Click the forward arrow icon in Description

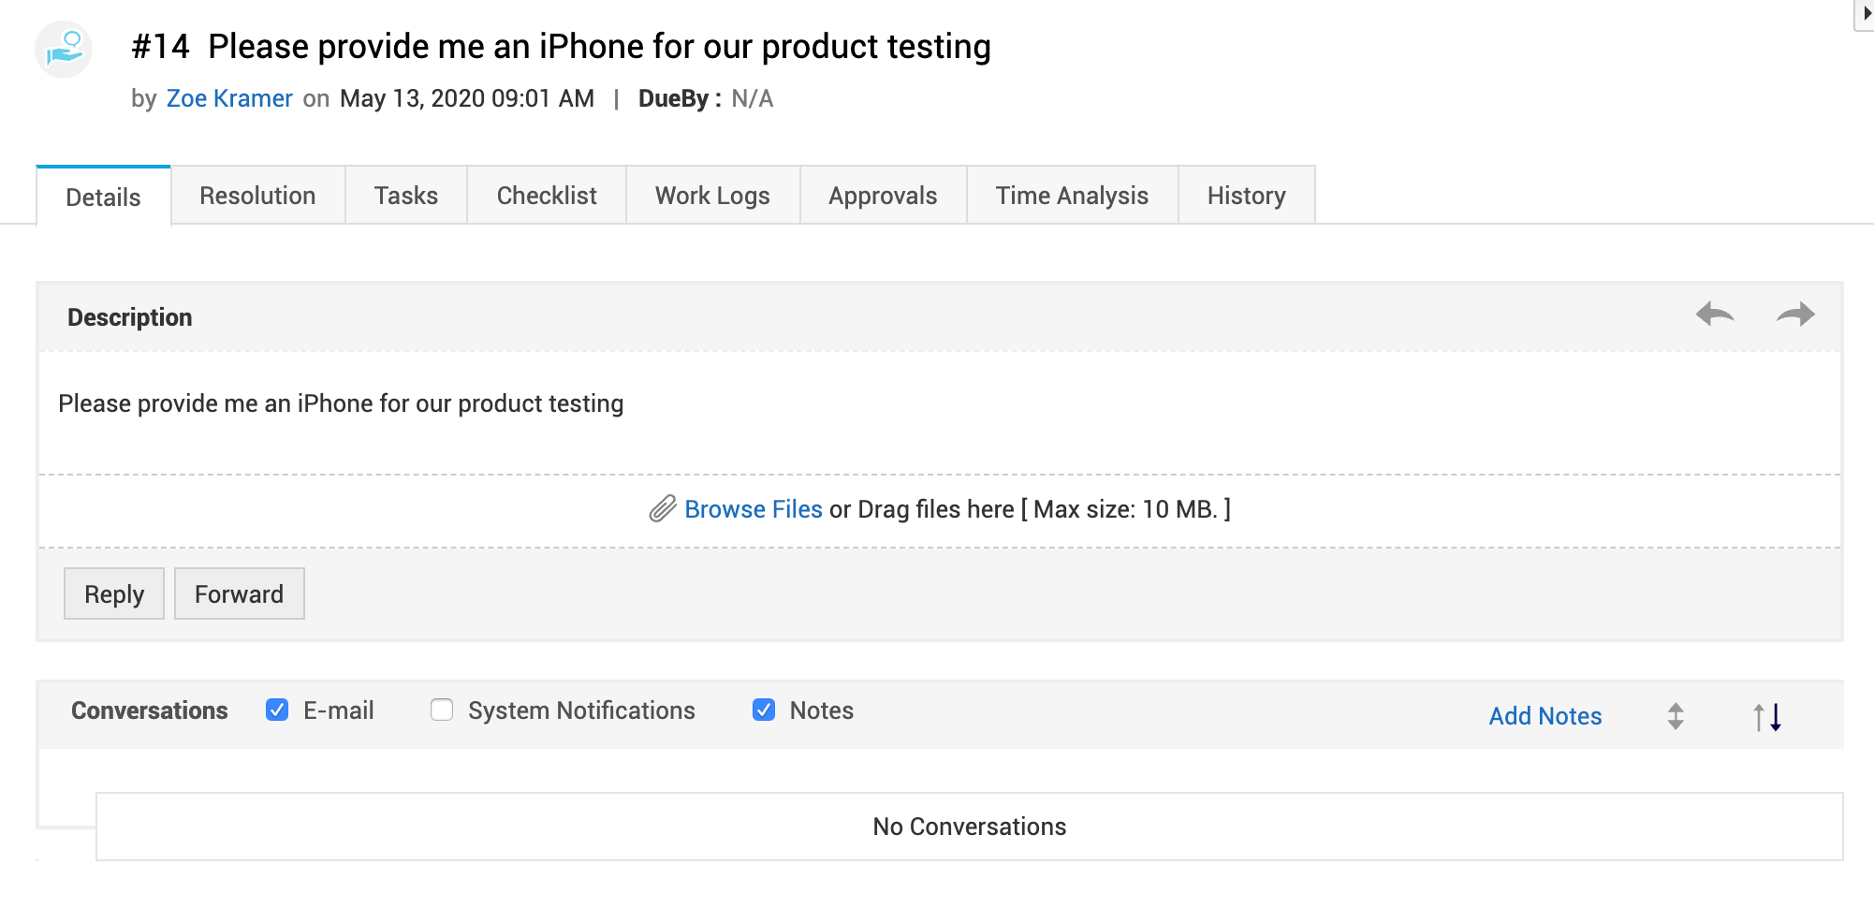click(1795, 315)
